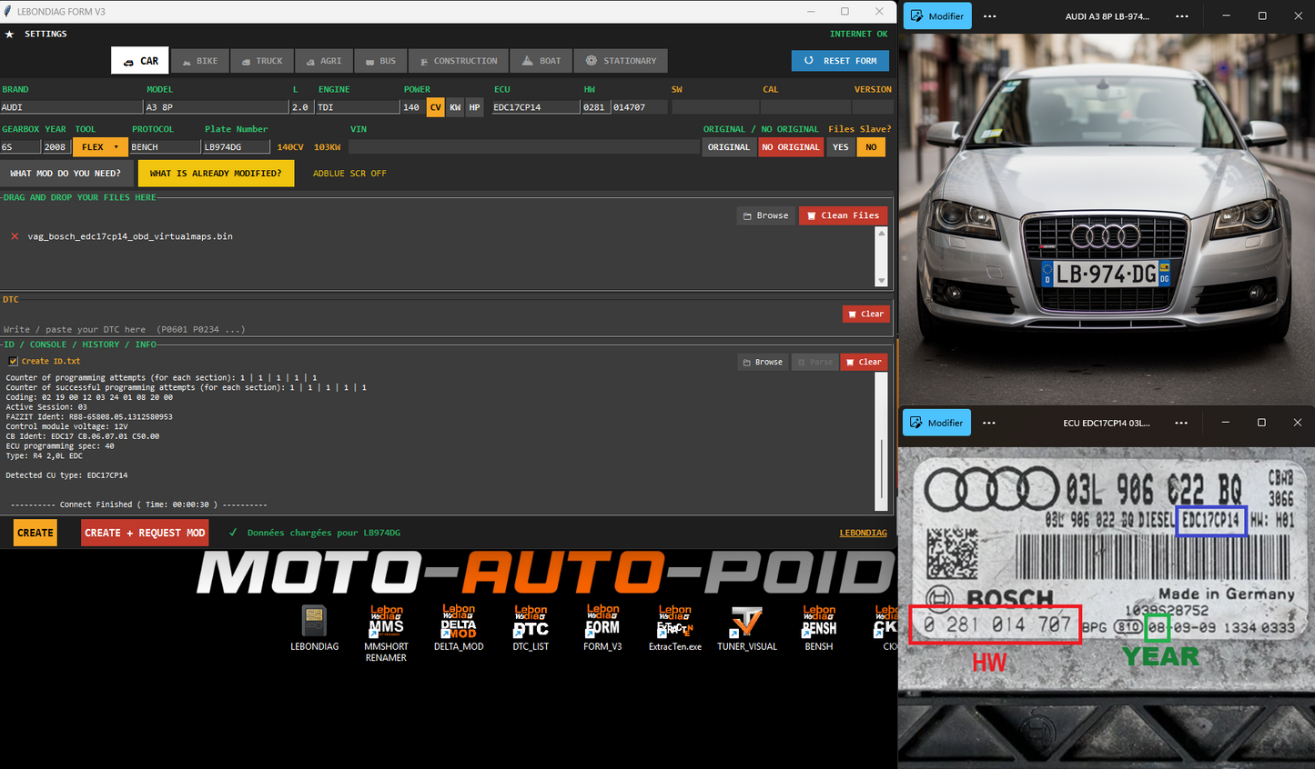The width and height of the screenshot is (1315, 769).
Task: Switch to the BUS tab
Action: pyautogui.click(x=380, y=61)
